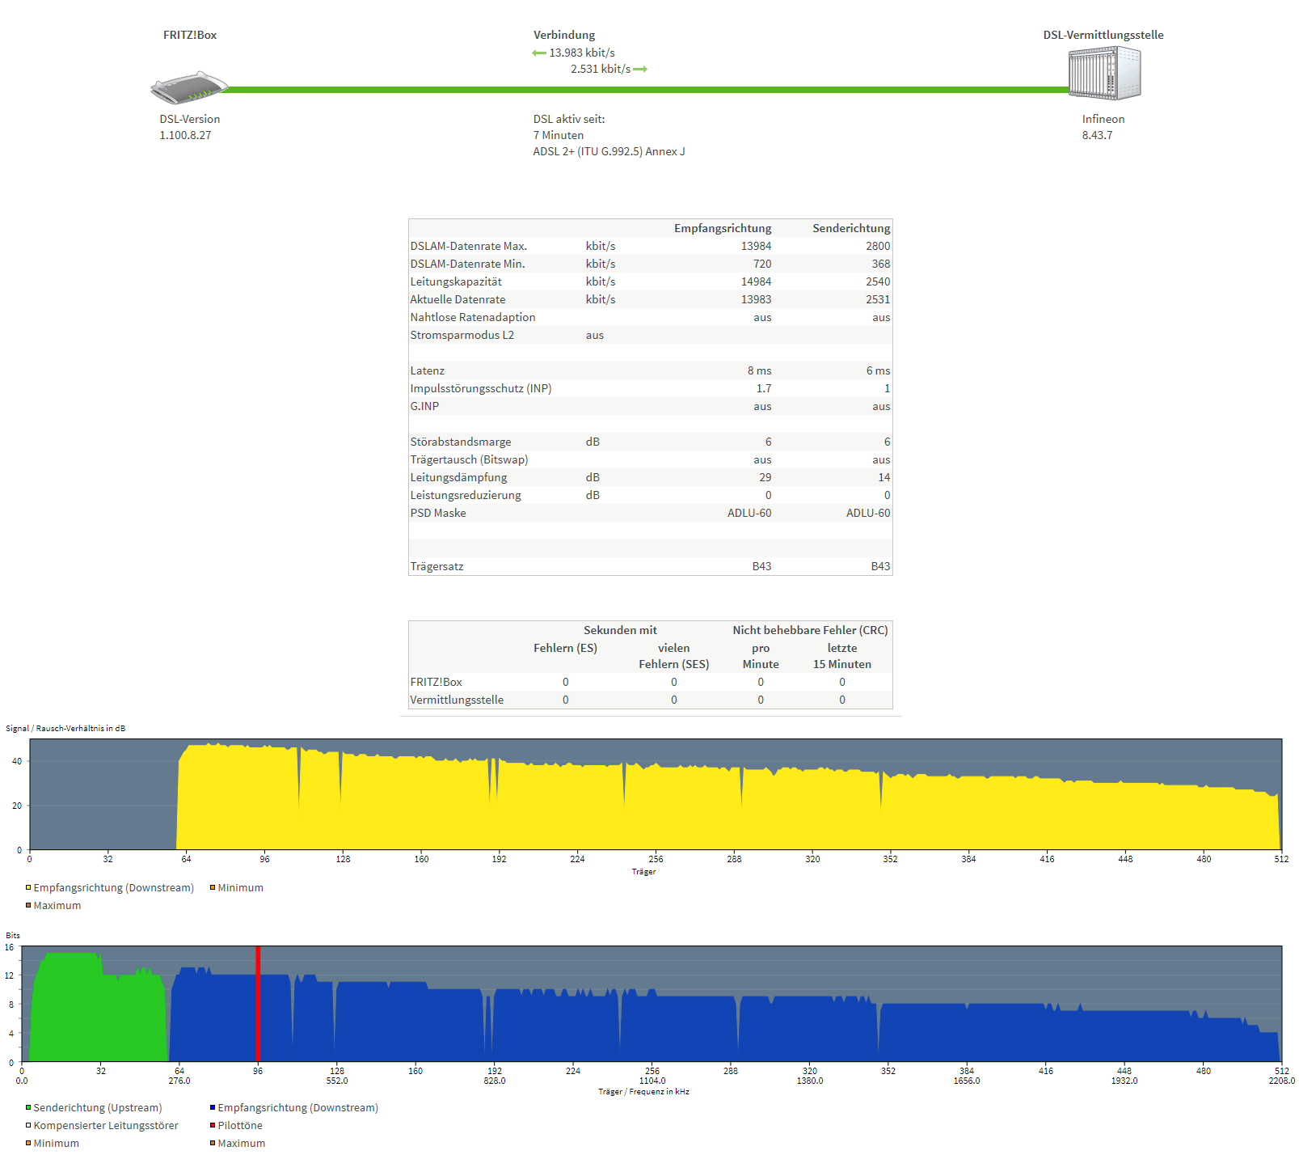This screenshot has height=1155, width=1299.
Task: Click the Maximum legend entry under the SNR chart
Action: 57,906
